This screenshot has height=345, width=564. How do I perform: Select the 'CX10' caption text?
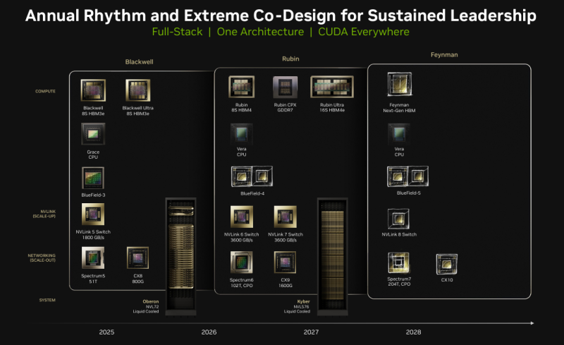pyautogui.click(x=447, y=280)
